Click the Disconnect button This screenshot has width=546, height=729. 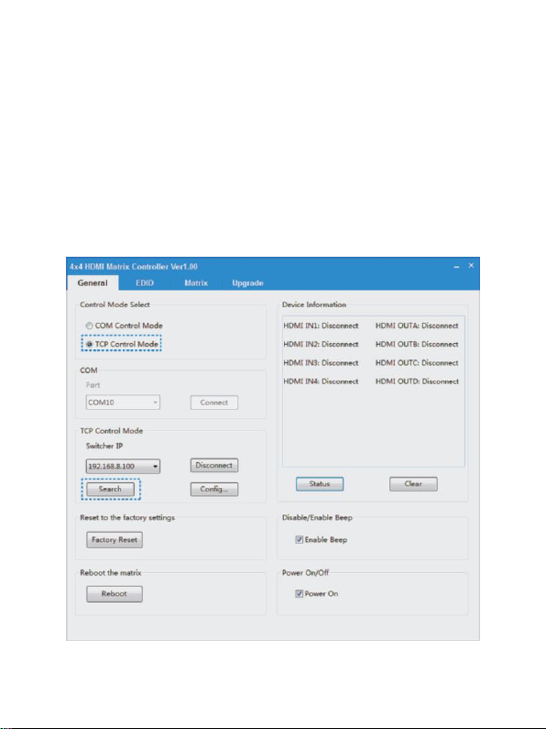tap(214, 466)
